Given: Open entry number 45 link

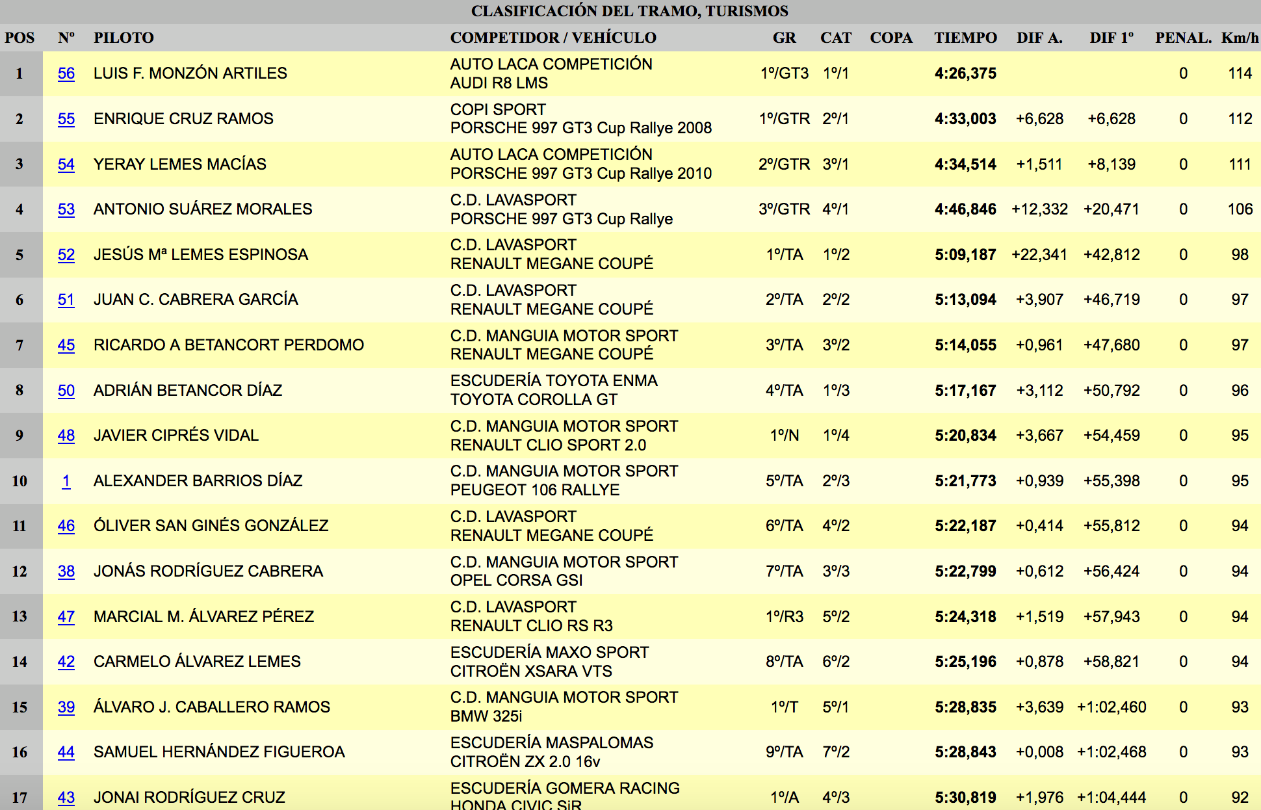Looking at the screenshot, I should [66, 345].
